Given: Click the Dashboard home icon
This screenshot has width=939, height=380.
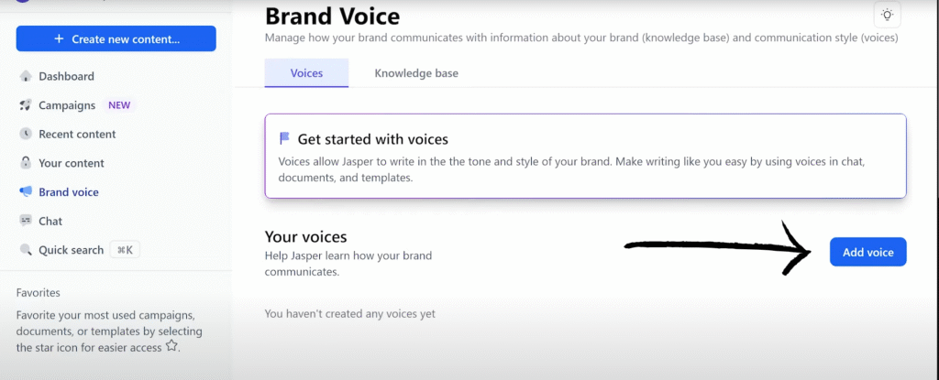Looking at the screenshot, I should 25,76.
